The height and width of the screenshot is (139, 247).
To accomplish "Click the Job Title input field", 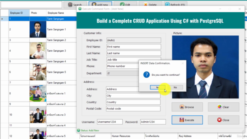I will pyautogui.click(x=134, y=59).
